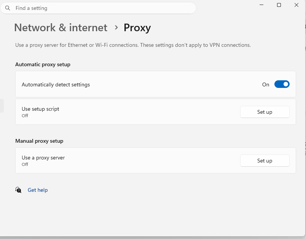
Task: Click the Automatic proxy setup heading
Action: (43, 64)
